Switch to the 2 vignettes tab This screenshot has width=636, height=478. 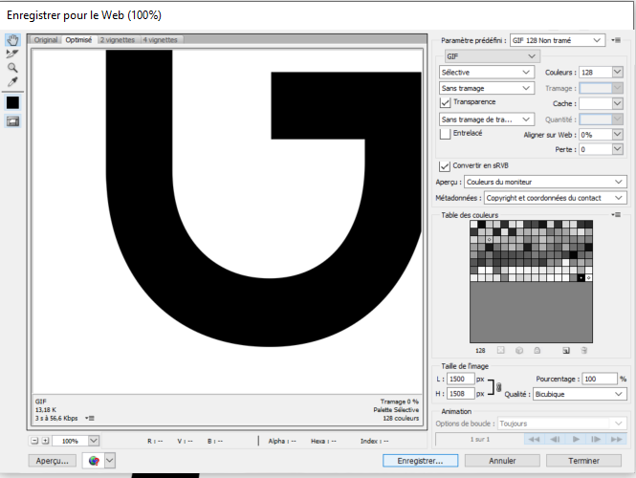click(x=118, y=40)
